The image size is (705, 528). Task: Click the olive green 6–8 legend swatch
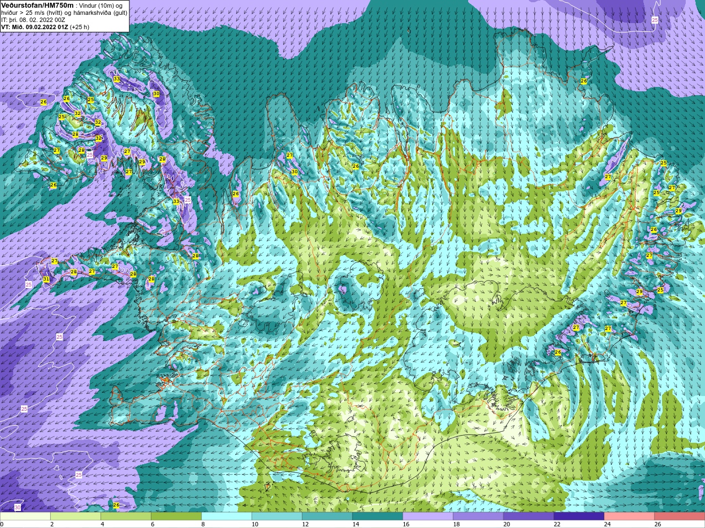click(176, 516)
